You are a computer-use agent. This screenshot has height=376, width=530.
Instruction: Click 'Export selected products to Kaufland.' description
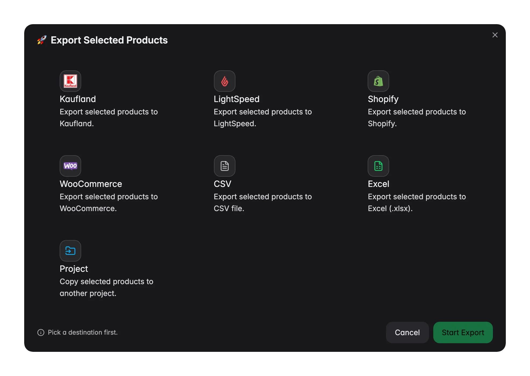click(109, 118)
